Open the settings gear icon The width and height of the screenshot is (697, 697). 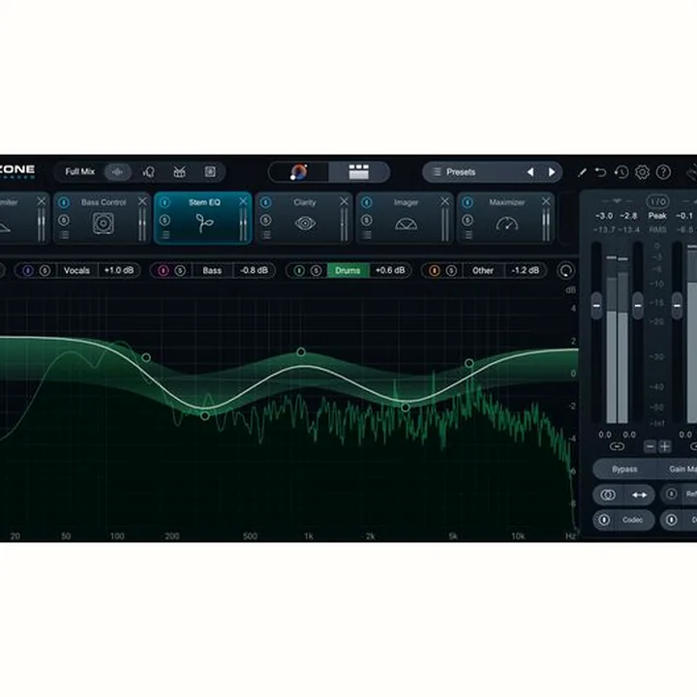[642, 172]
